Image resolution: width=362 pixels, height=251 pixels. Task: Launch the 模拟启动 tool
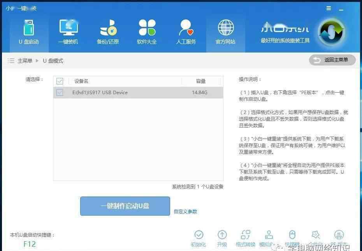(269, 238)
